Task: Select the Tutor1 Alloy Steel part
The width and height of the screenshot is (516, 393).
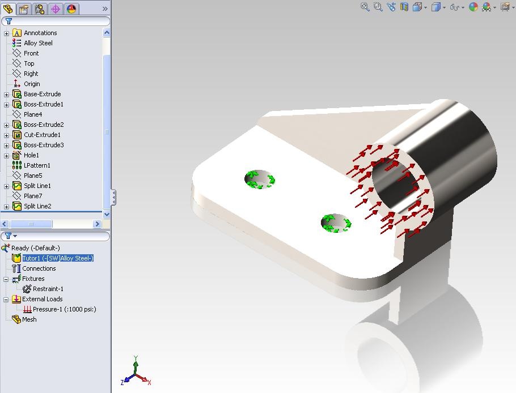Action: coord(58,258)
